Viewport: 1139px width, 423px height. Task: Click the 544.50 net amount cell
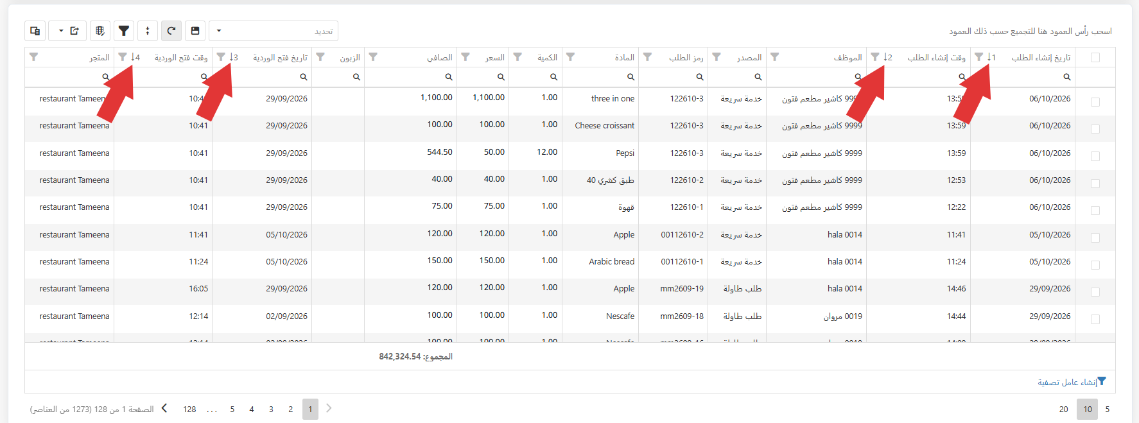tap(440, 152)
